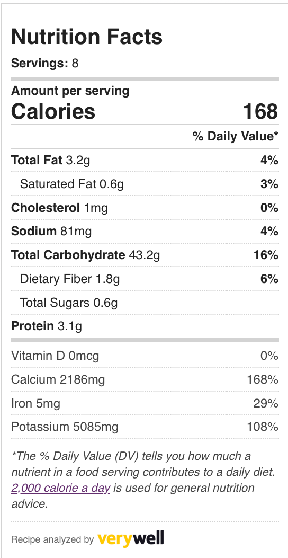The image size is (288, 558).
Task: Click the Saturated Fat 0.6g row
Action: click(x=145, y=184)
